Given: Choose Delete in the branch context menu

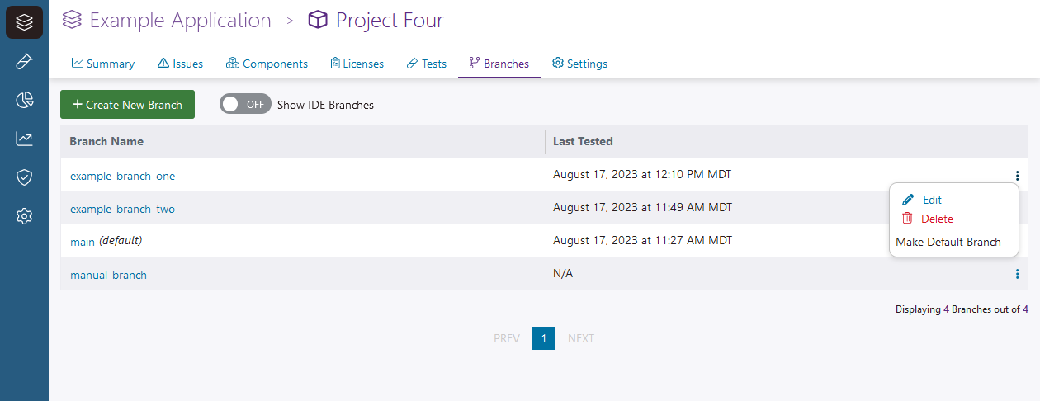Looking at the screenshot, I should (936, 219).
